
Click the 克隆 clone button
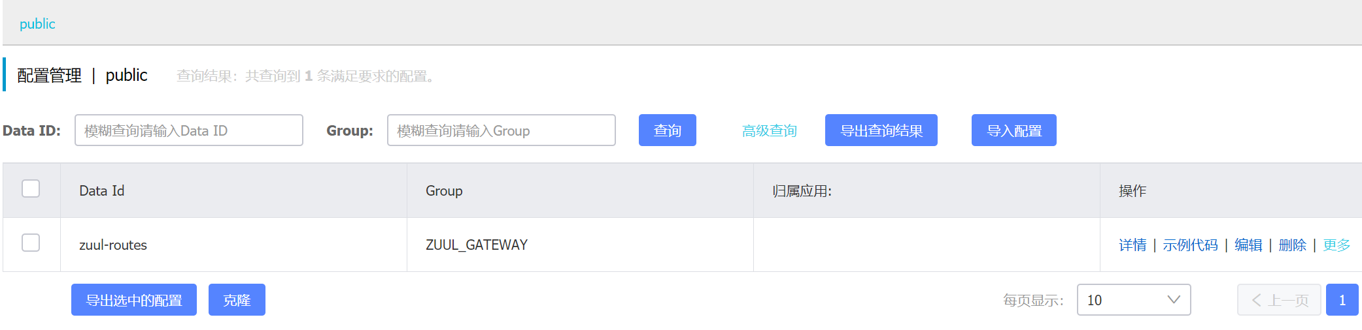click(237, 300)
